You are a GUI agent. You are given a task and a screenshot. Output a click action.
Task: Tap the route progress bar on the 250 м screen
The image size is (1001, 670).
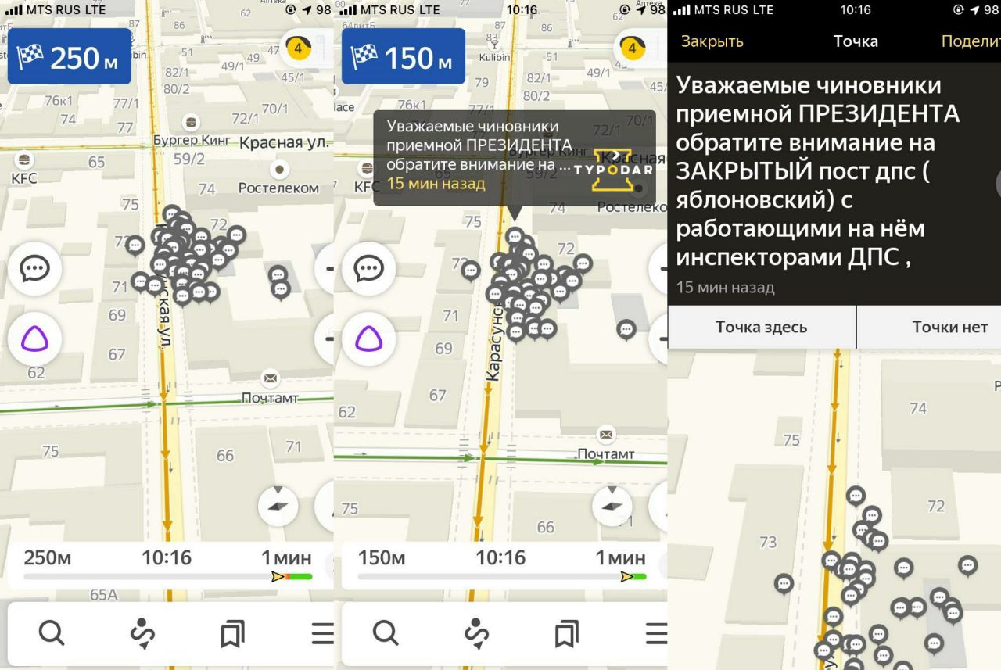pyautogui.click(x=168, y=577)
